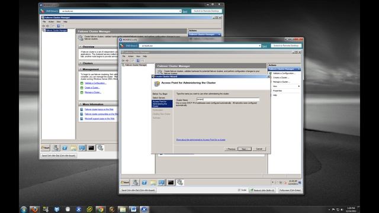The width and height of the screenshot is (379, 213).
Task: Click into the Cluster Name input field
Action: pos(227,99)
